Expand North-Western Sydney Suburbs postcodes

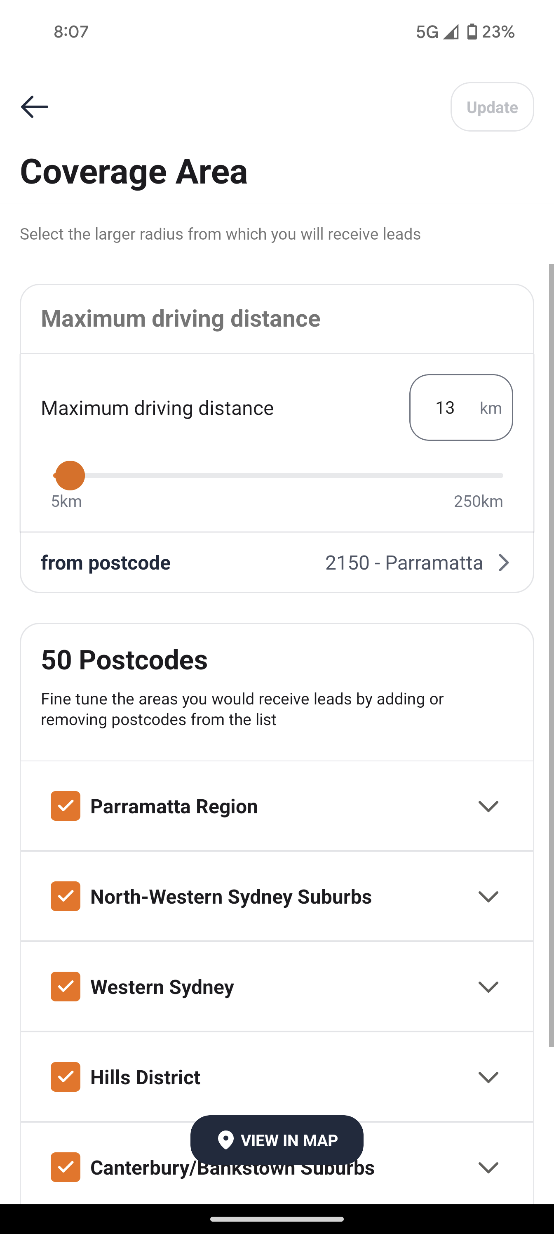tap(488, 896)
